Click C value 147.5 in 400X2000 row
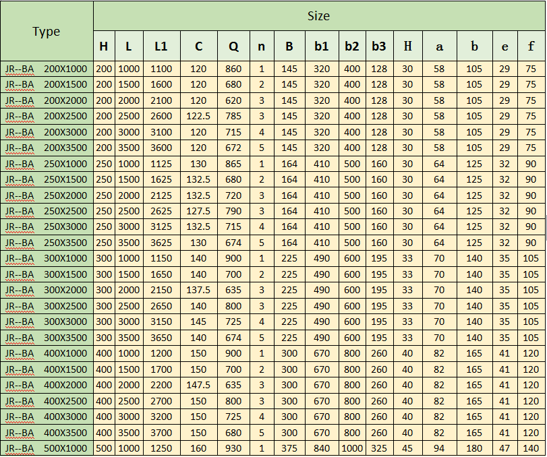 tap(198, 385)
